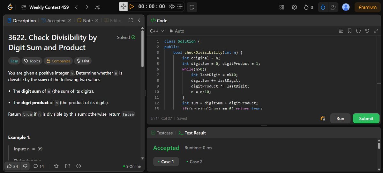Click the Code panel header
383x173 pixels.
point(159,20)
